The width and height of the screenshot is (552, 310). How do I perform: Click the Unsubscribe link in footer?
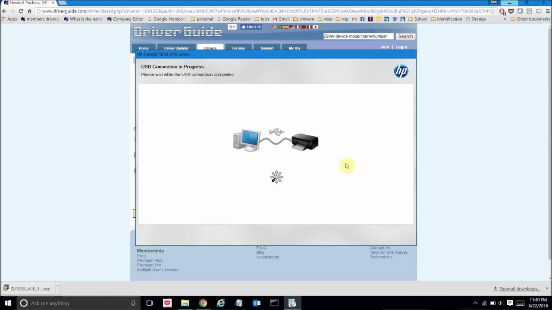coord(268,257)
